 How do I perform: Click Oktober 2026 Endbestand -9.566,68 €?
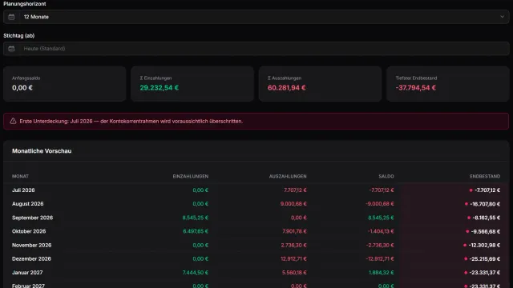486,231
